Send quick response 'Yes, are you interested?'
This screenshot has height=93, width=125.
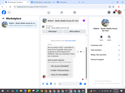click(x=60, y=66)
